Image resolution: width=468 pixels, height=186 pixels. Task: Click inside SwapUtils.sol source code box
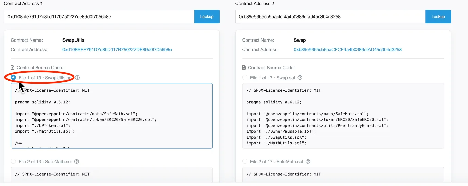click(x=112, y=116)
